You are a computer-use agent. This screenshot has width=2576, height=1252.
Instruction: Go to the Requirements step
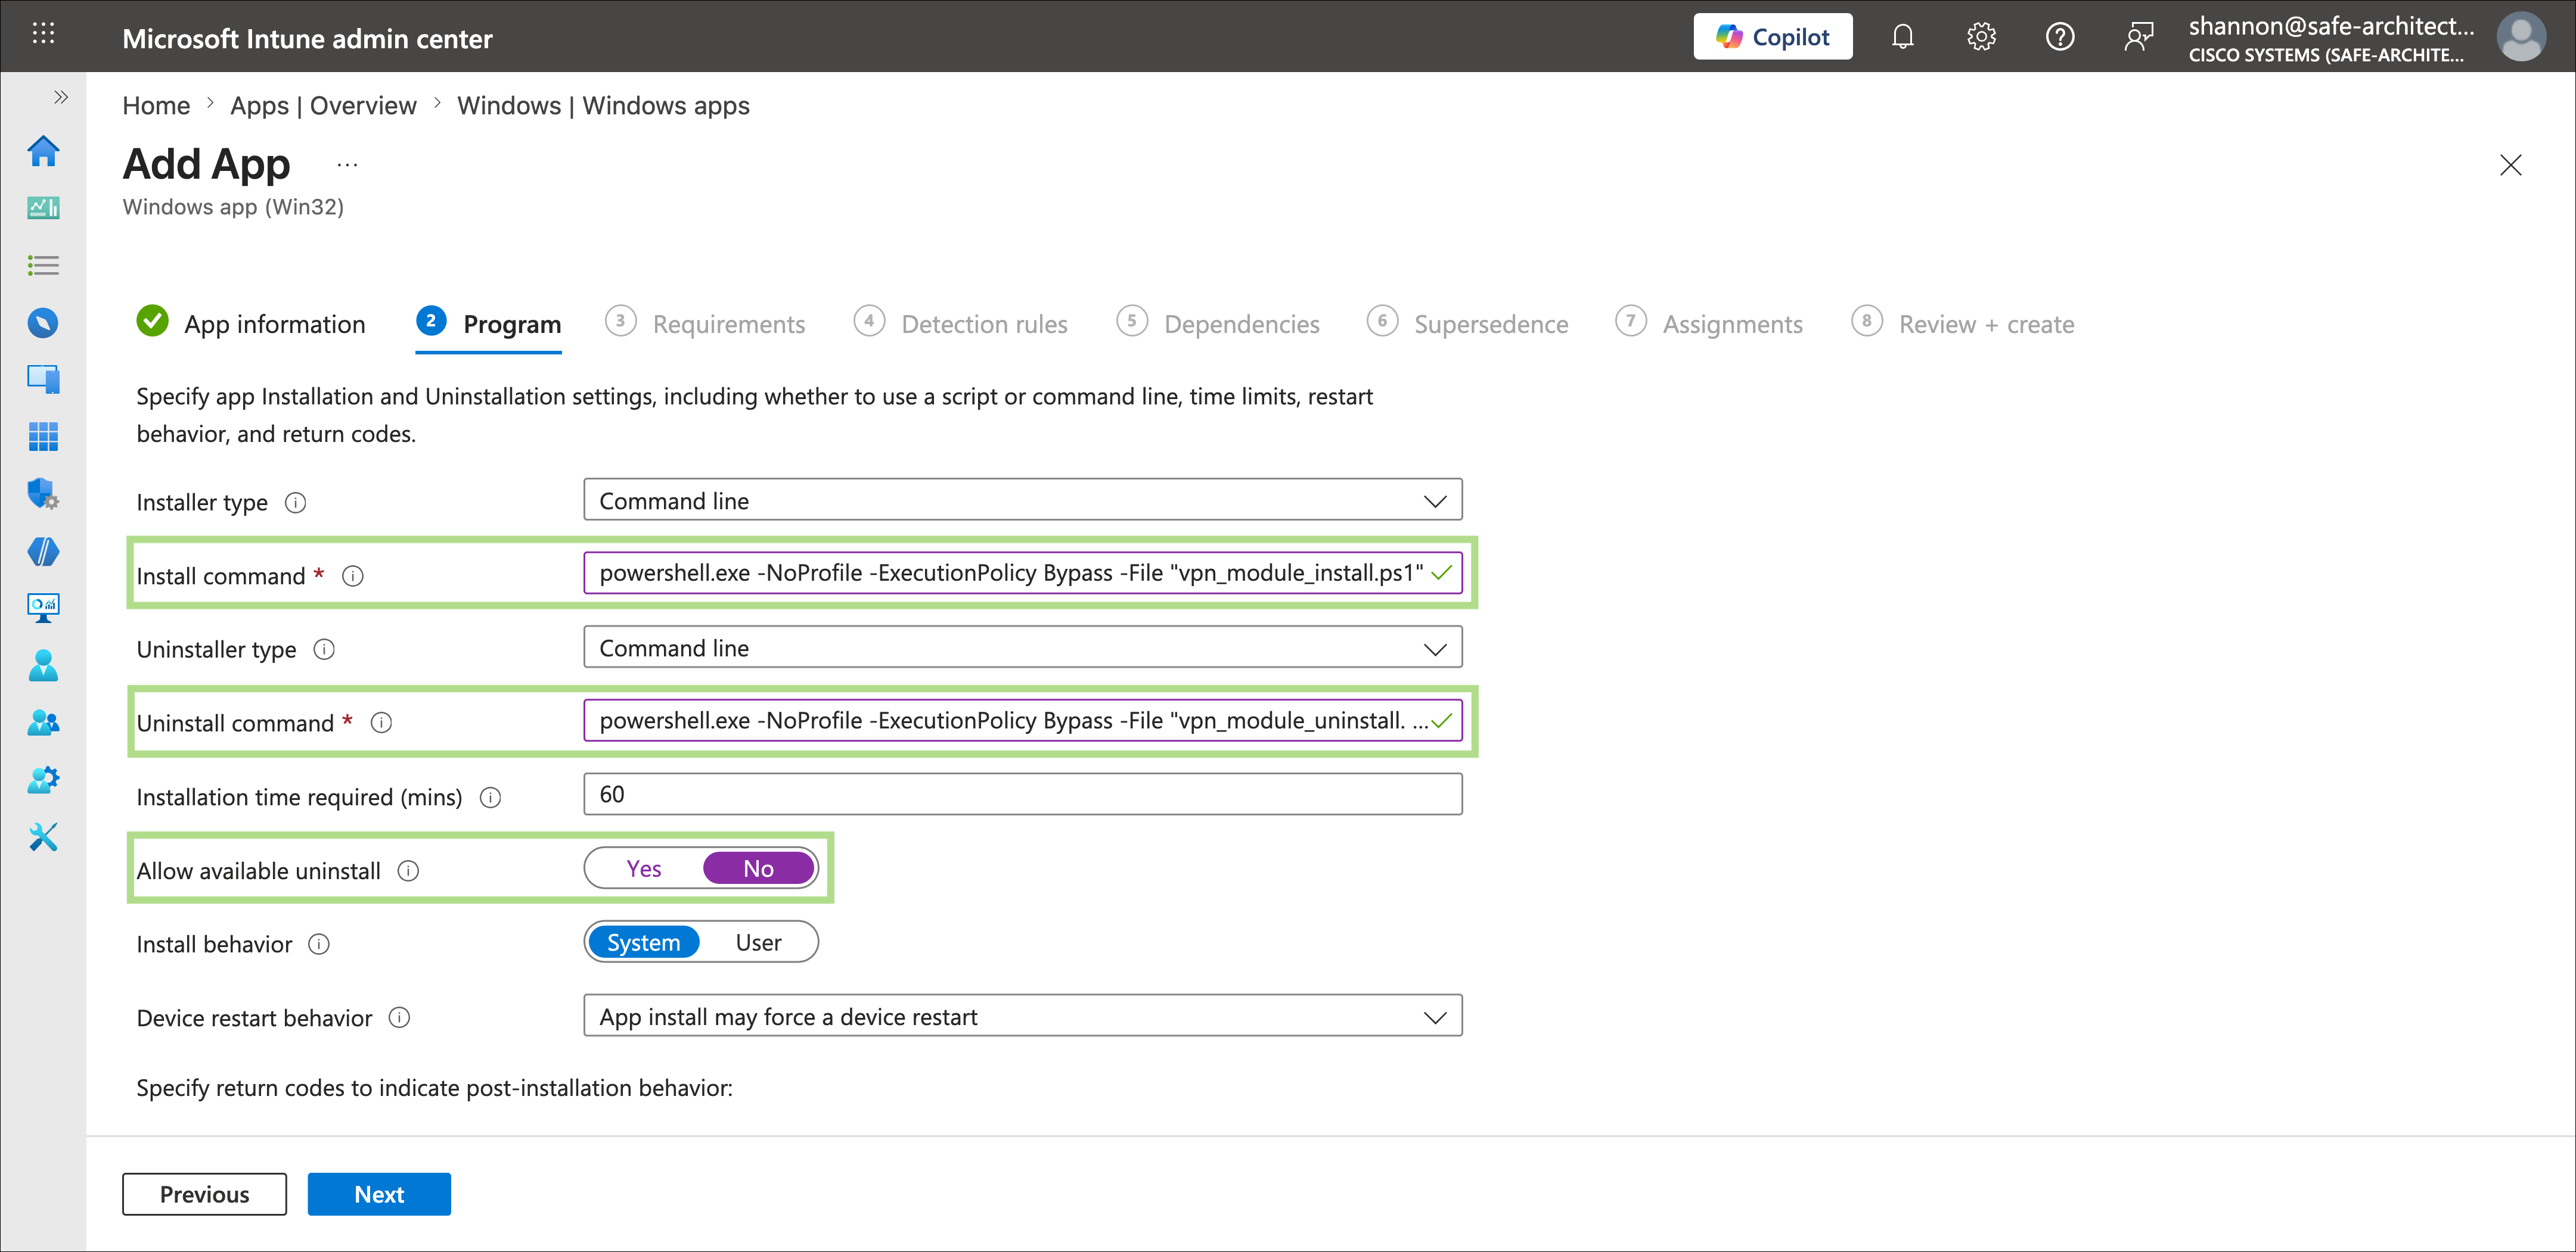pos(705,324)
